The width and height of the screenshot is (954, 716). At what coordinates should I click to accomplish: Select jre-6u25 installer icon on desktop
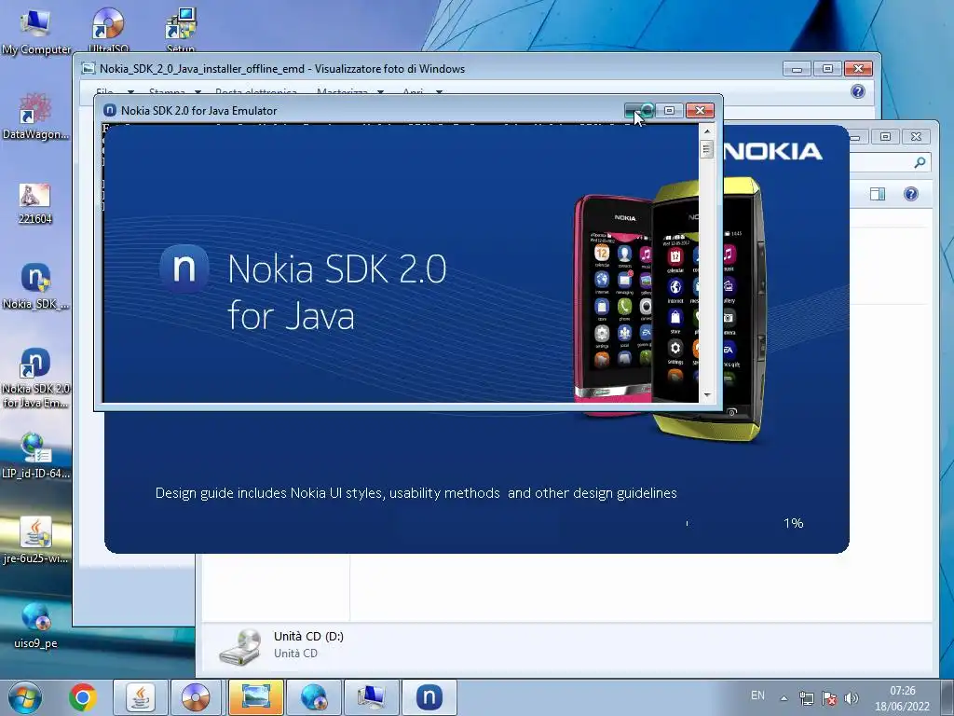(x=35, y=540)
